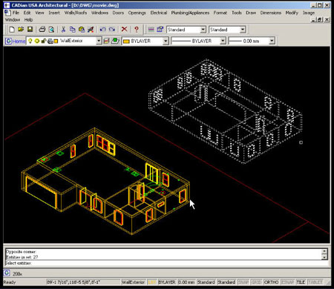
Task: Open the Dimensions menu
Action: pyautogui.click(x=271, y=13)
